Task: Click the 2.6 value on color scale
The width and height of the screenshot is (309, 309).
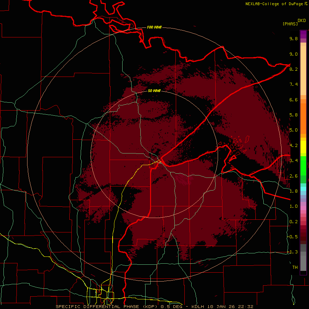Action: tap(294, 176)
